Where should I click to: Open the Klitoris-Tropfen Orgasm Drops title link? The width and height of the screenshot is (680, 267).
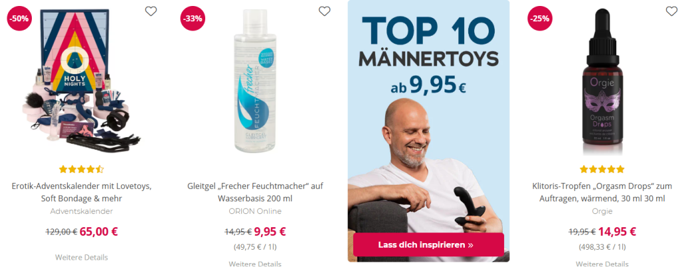pos(602,193)
